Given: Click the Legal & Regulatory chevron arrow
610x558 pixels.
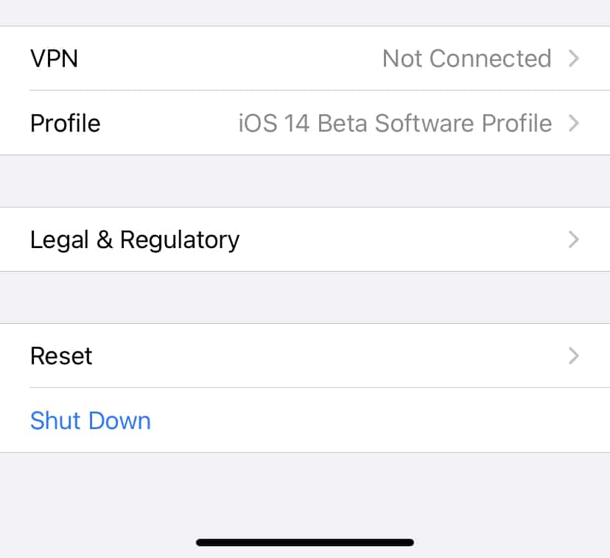Looking at the screenshot, I should [574, 240].
